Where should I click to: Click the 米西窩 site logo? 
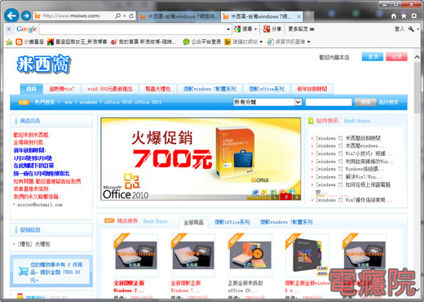pyautogui.click(x=43, y=64)
